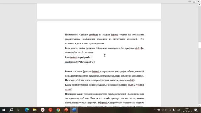This screenshot has height=113, width=201.
Task: Open Windows Search from the taskbar
Action: (11, 110)
